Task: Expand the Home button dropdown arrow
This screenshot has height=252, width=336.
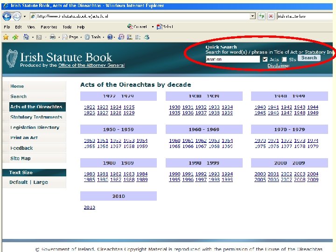Action: (x=33, y=37)
